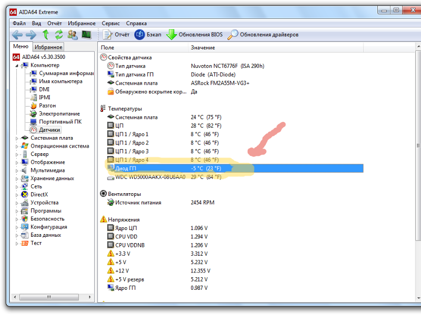Select the Тип датчика ГП row

pos(231,75)
